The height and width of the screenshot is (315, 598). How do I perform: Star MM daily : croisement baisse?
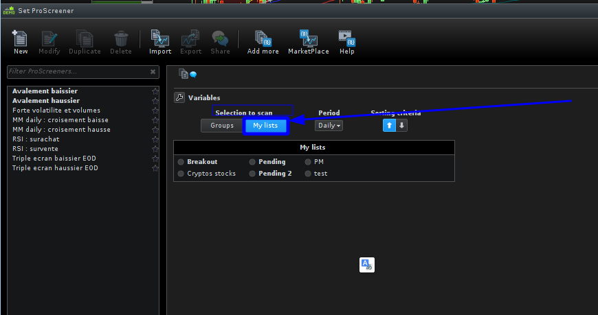point(155,120)
